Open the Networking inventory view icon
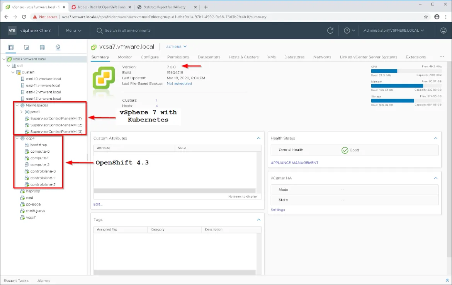This screenshot has height=285, width=452. (57, 47)
